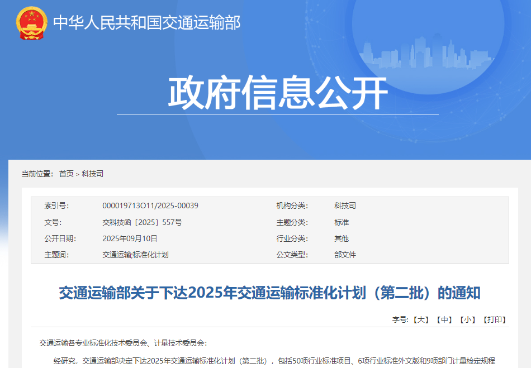Click the keywords value 交通运输;标准化计划
The image size is (531, 368).
(135, 255)
